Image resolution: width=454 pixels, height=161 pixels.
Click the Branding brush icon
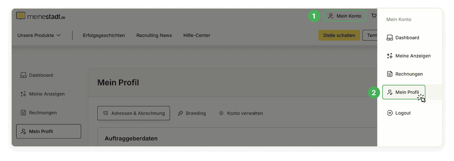180,113
